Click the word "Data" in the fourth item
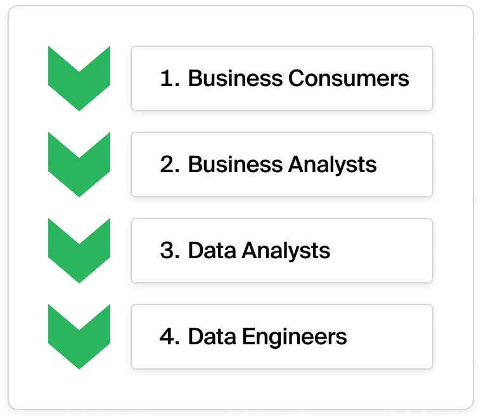The width and height of the screenshot is (481, 419). (x=211, y=337)
